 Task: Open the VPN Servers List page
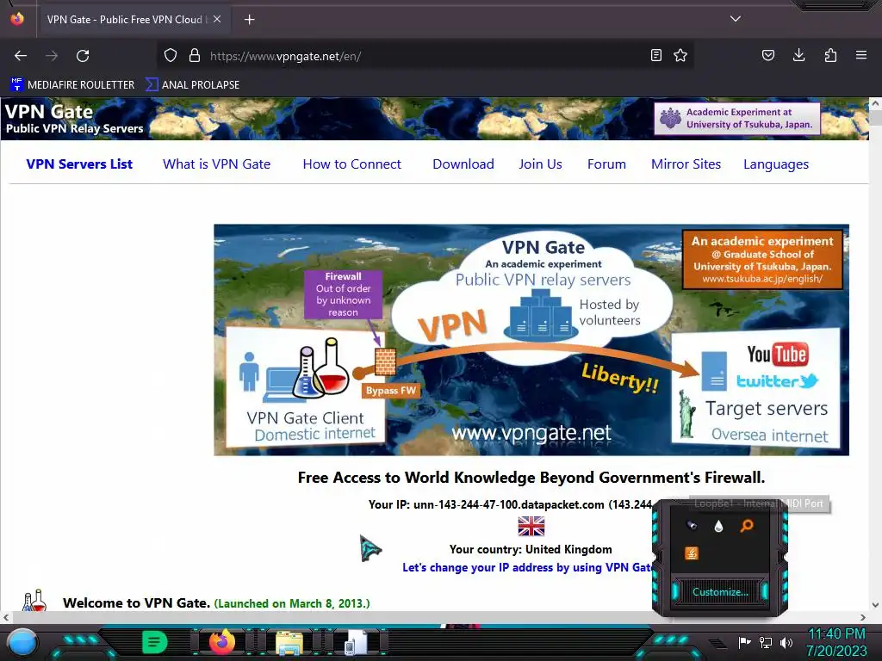click(x=79, y=164)
